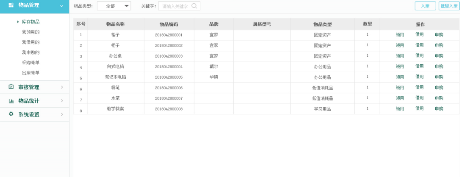Click 申购 for the 粉笔 row

[439, 88]
